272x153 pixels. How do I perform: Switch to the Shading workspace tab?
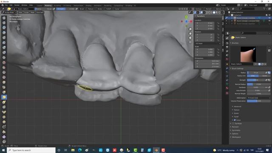click(88, 6)
